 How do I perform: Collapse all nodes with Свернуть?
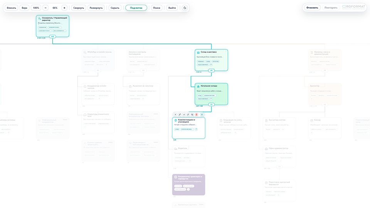point(79,8)
